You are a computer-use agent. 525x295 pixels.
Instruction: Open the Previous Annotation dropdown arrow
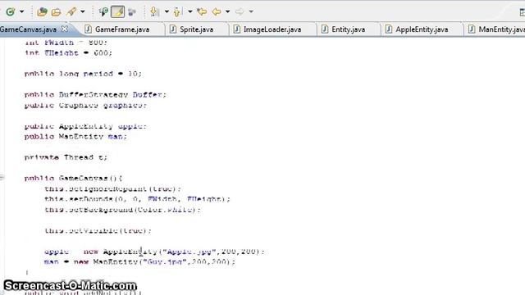pos(189,11)
